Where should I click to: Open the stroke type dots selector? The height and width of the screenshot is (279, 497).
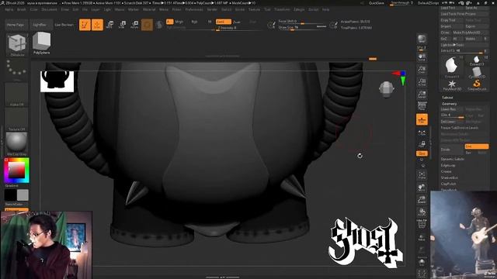16,69
